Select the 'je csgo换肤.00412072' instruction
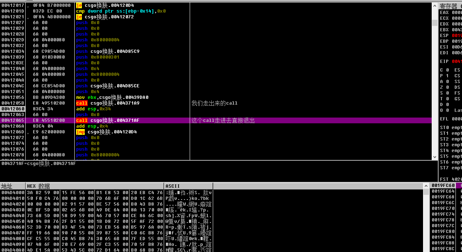The height and width of the screenshot is (252, 462). (x=105, y=17)
